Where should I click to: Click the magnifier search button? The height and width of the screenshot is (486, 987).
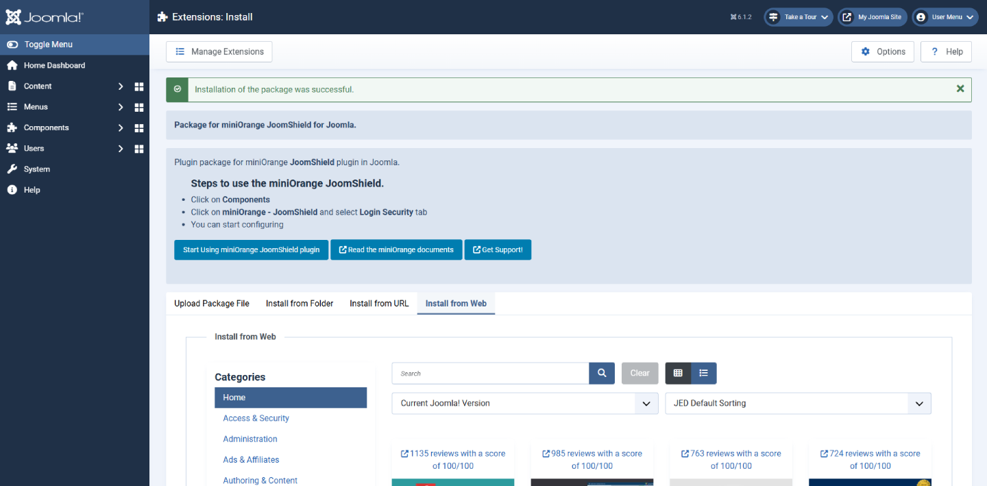coord(602,374)
